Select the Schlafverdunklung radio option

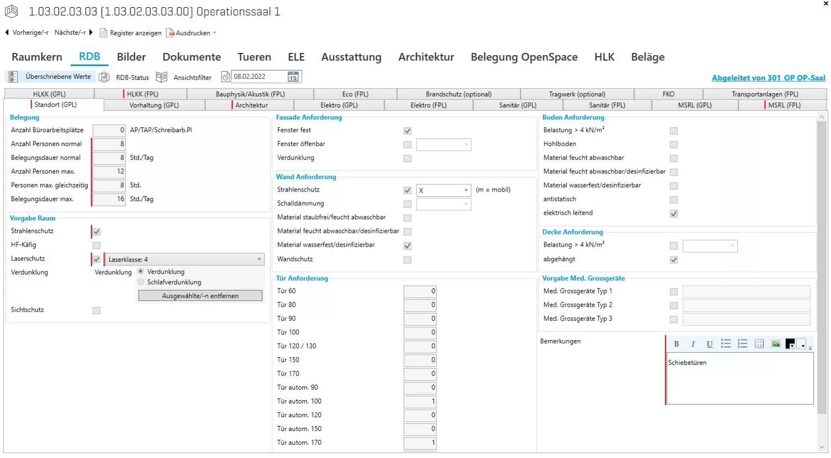tap(141, 282)
